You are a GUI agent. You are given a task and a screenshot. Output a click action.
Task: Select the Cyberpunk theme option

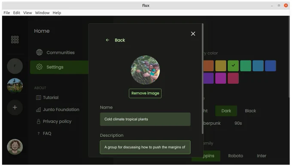[212, 123]
